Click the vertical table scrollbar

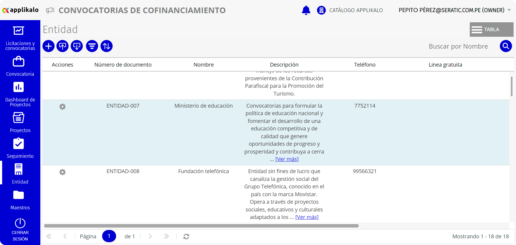click(511, 86)
